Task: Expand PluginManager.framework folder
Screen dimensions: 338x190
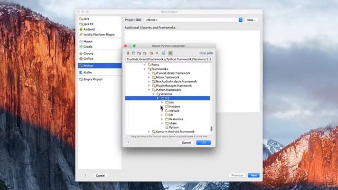Action: pyautogui.click(x=149, y=85)
